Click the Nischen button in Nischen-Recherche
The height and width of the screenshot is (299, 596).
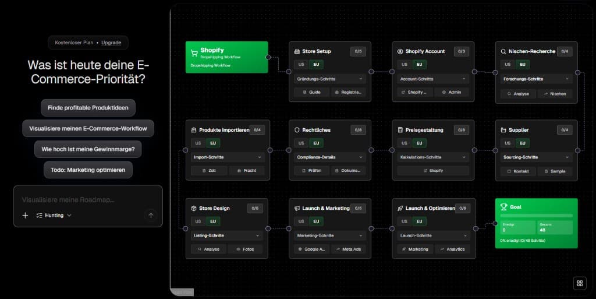[555, 94]
